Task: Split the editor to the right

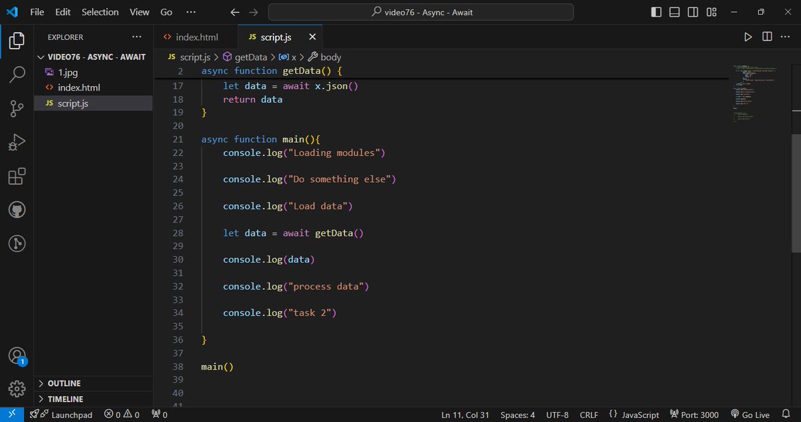Action: click(x=767, y=37)
